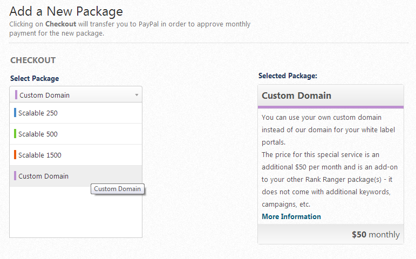Click the CHECKOUT section heading

(x=33, y=60)
